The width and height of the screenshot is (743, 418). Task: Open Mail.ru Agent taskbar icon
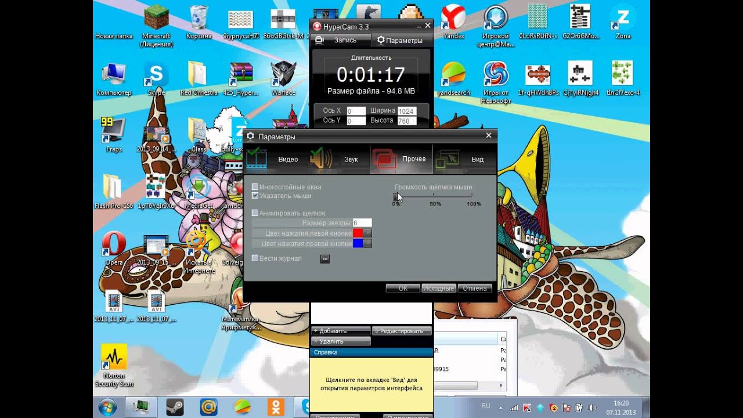[208, 407]
